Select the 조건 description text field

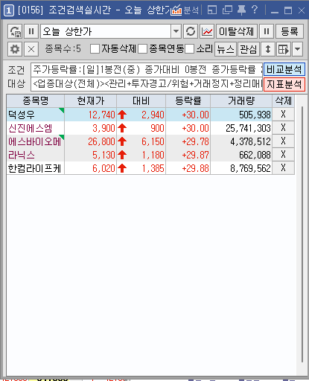(x=147, y=69)
